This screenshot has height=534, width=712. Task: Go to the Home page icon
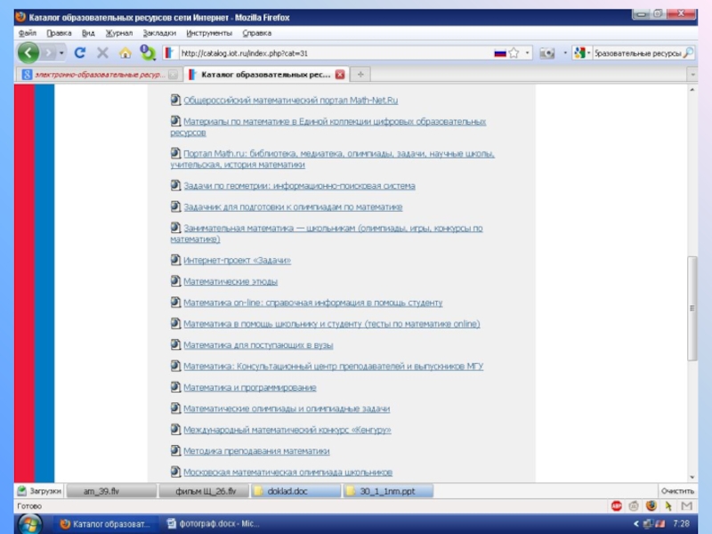point(125,53)
